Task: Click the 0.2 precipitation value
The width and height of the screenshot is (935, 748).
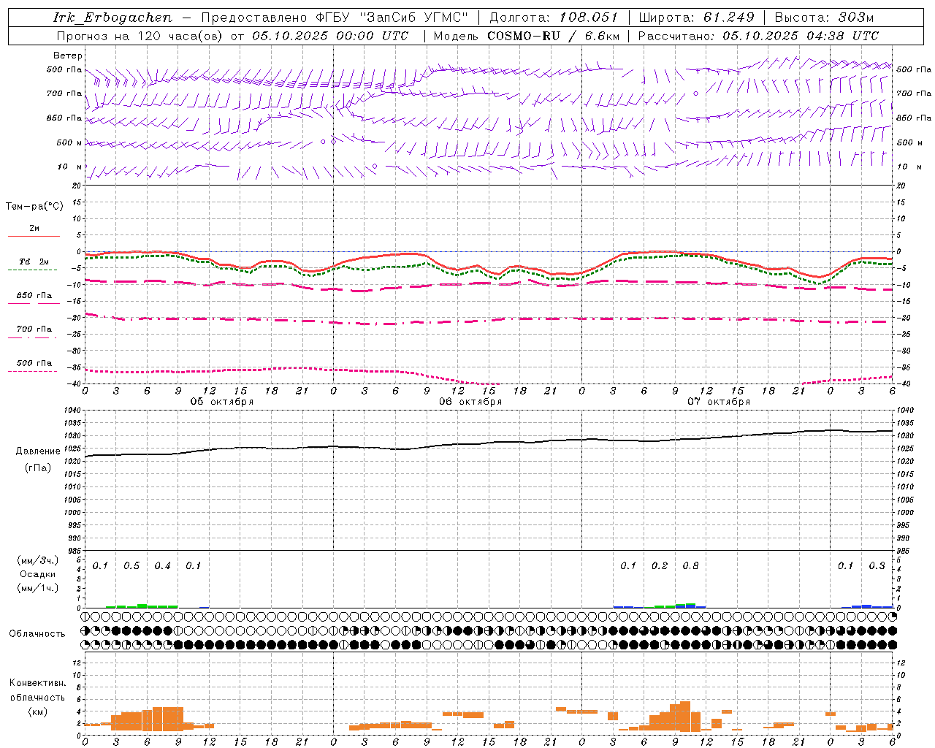Action: click(x=660, y=566)
